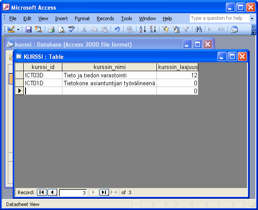258x210 pixels.
Task: Click the Undo arrow icon
Action: 117,29
